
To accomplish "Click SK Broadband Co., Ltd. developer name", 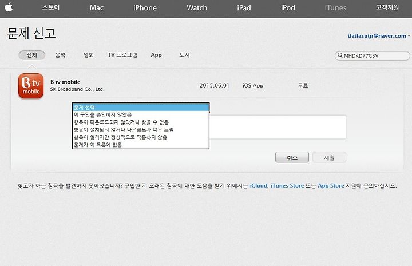I will (77, 89).
